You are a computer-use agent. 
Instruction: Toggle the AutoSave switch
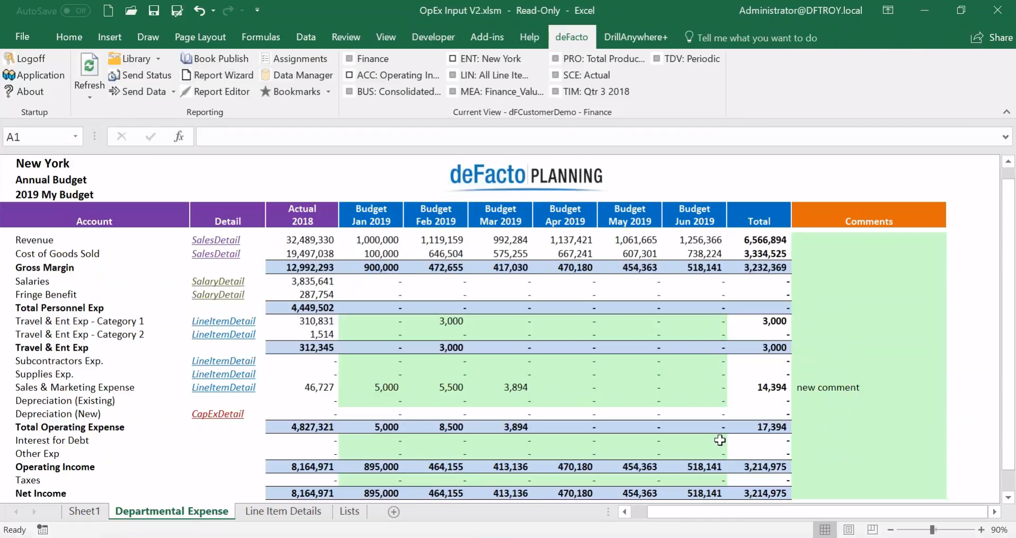(75, 11)
